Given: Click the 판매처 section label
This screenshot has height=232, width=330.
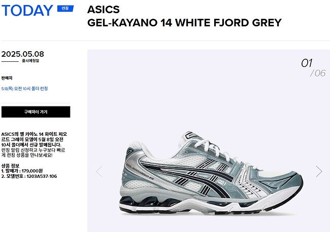Looking at the screenshot, I should point(7,78).
